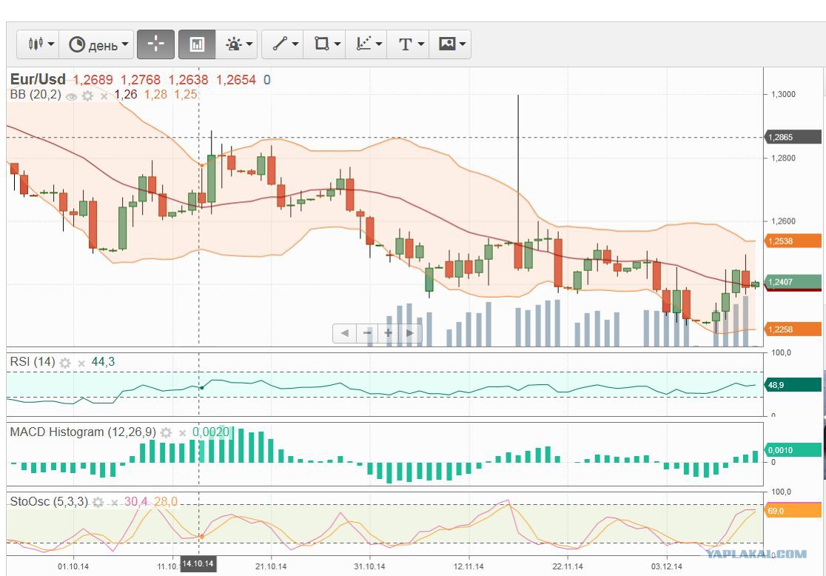Click the close price value 1,2654
Screen dimensions: 826x576
coord(236,80)
